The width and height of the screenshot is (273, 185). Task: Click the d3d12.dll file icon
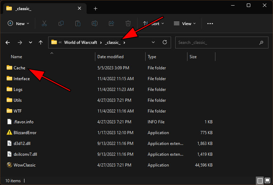(x=9, y=143)
